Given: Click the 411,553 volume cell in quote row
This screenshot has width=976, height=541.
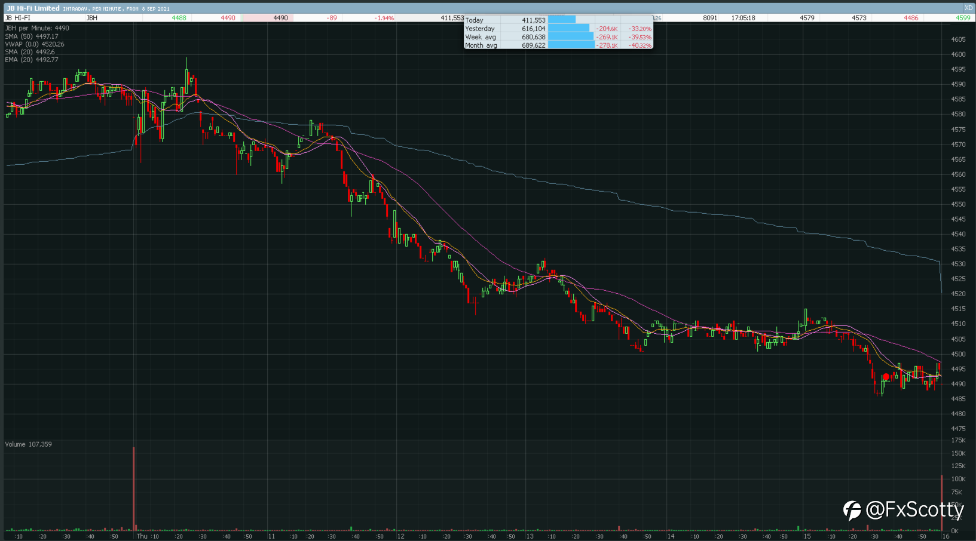Looking at the screenshot, I should 452,18.
